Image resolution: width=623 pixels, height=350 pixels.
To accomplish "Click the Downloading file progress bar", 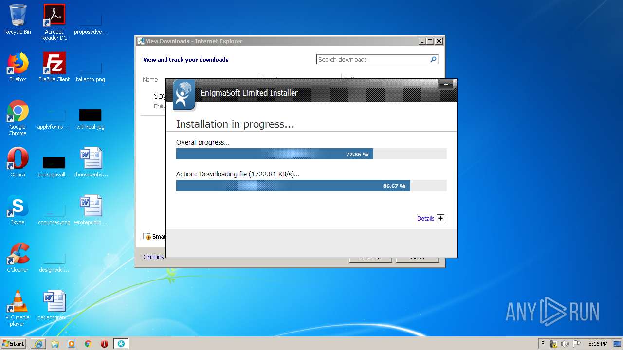I will [311, 186].
